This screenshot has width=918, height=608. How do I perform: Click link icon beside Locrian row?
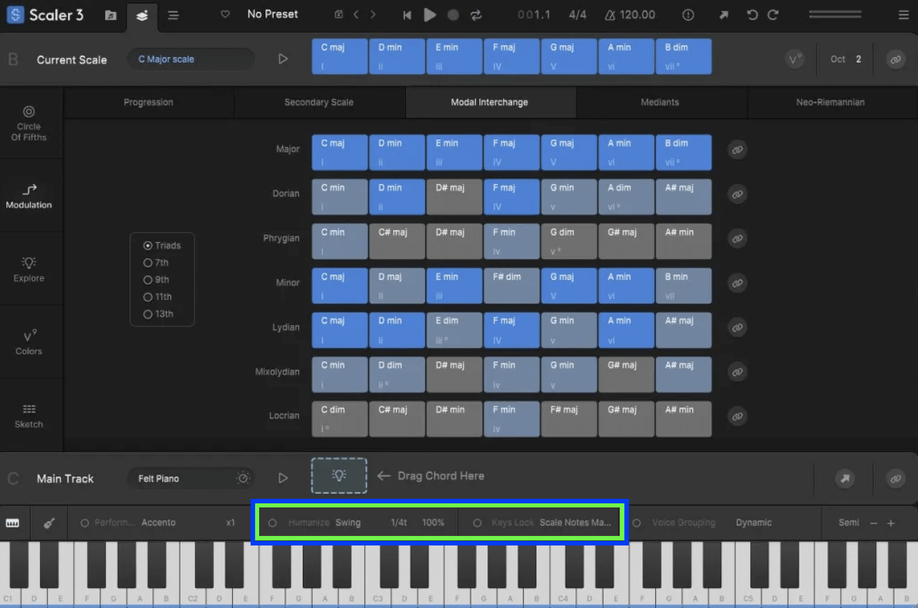tap(737, 416)
